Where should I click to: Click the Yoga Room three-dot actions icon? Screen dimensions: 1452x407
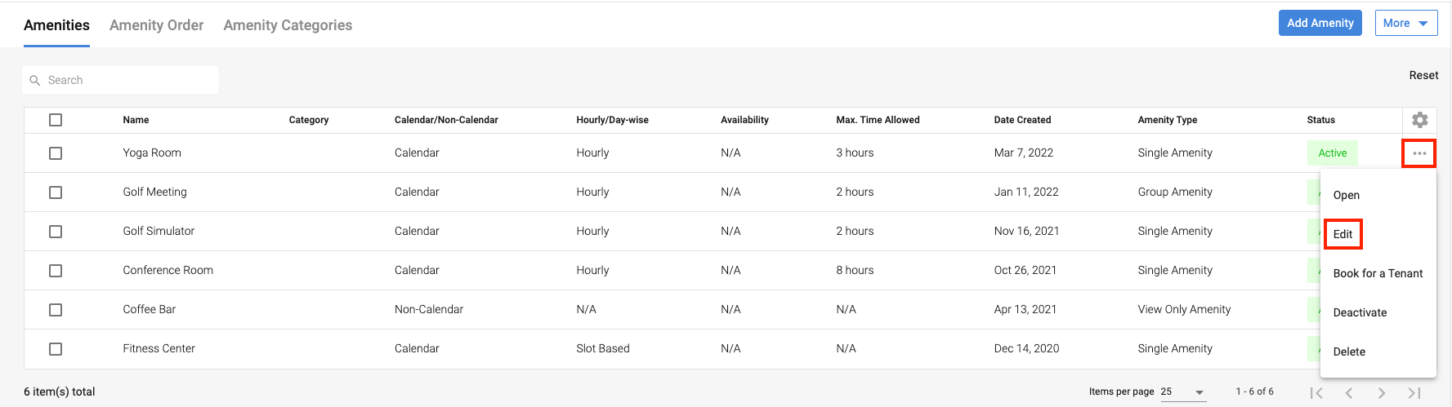pos(1419,153)
